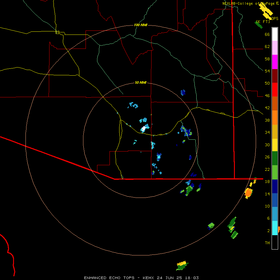280x280 pixels.
Task: Click the yellow echo in the top right corner
Action: tap(266, 10)
